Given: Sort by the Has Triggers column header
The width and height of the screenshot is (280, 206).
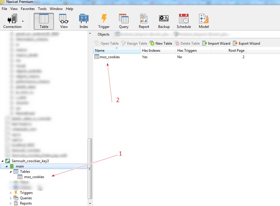Looking at the screenshot, I should [193, 51].
